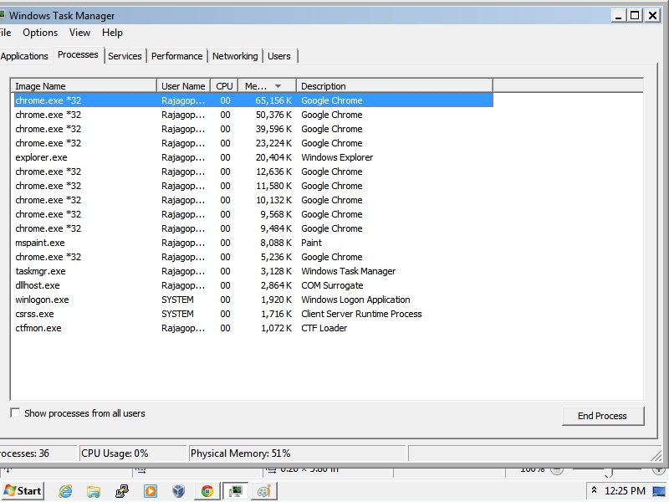
Task: Select the chrome.exe row using 9,568 K
Action: pos(253,214)
